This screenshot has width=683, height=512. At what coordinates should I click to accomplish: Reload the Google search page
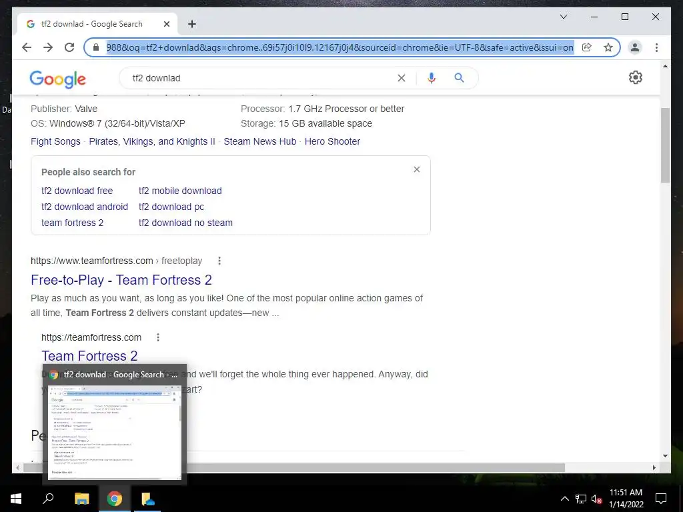coord(69,47)
